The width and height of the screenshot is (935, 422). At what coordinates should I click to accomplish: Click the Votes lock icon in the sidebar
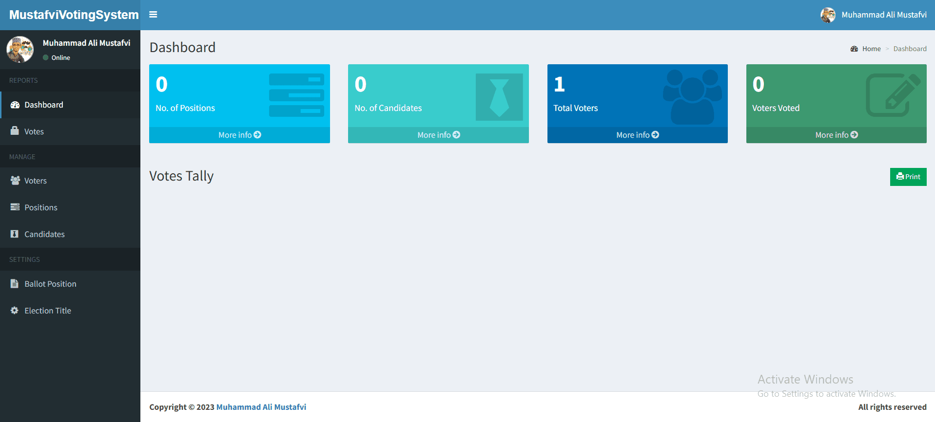pos(15,131)
